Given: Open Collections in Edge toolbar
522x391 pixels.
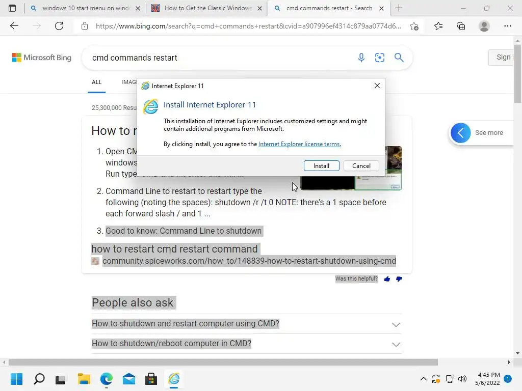Looking at the screenshot, I should click(x=461, y=26).
